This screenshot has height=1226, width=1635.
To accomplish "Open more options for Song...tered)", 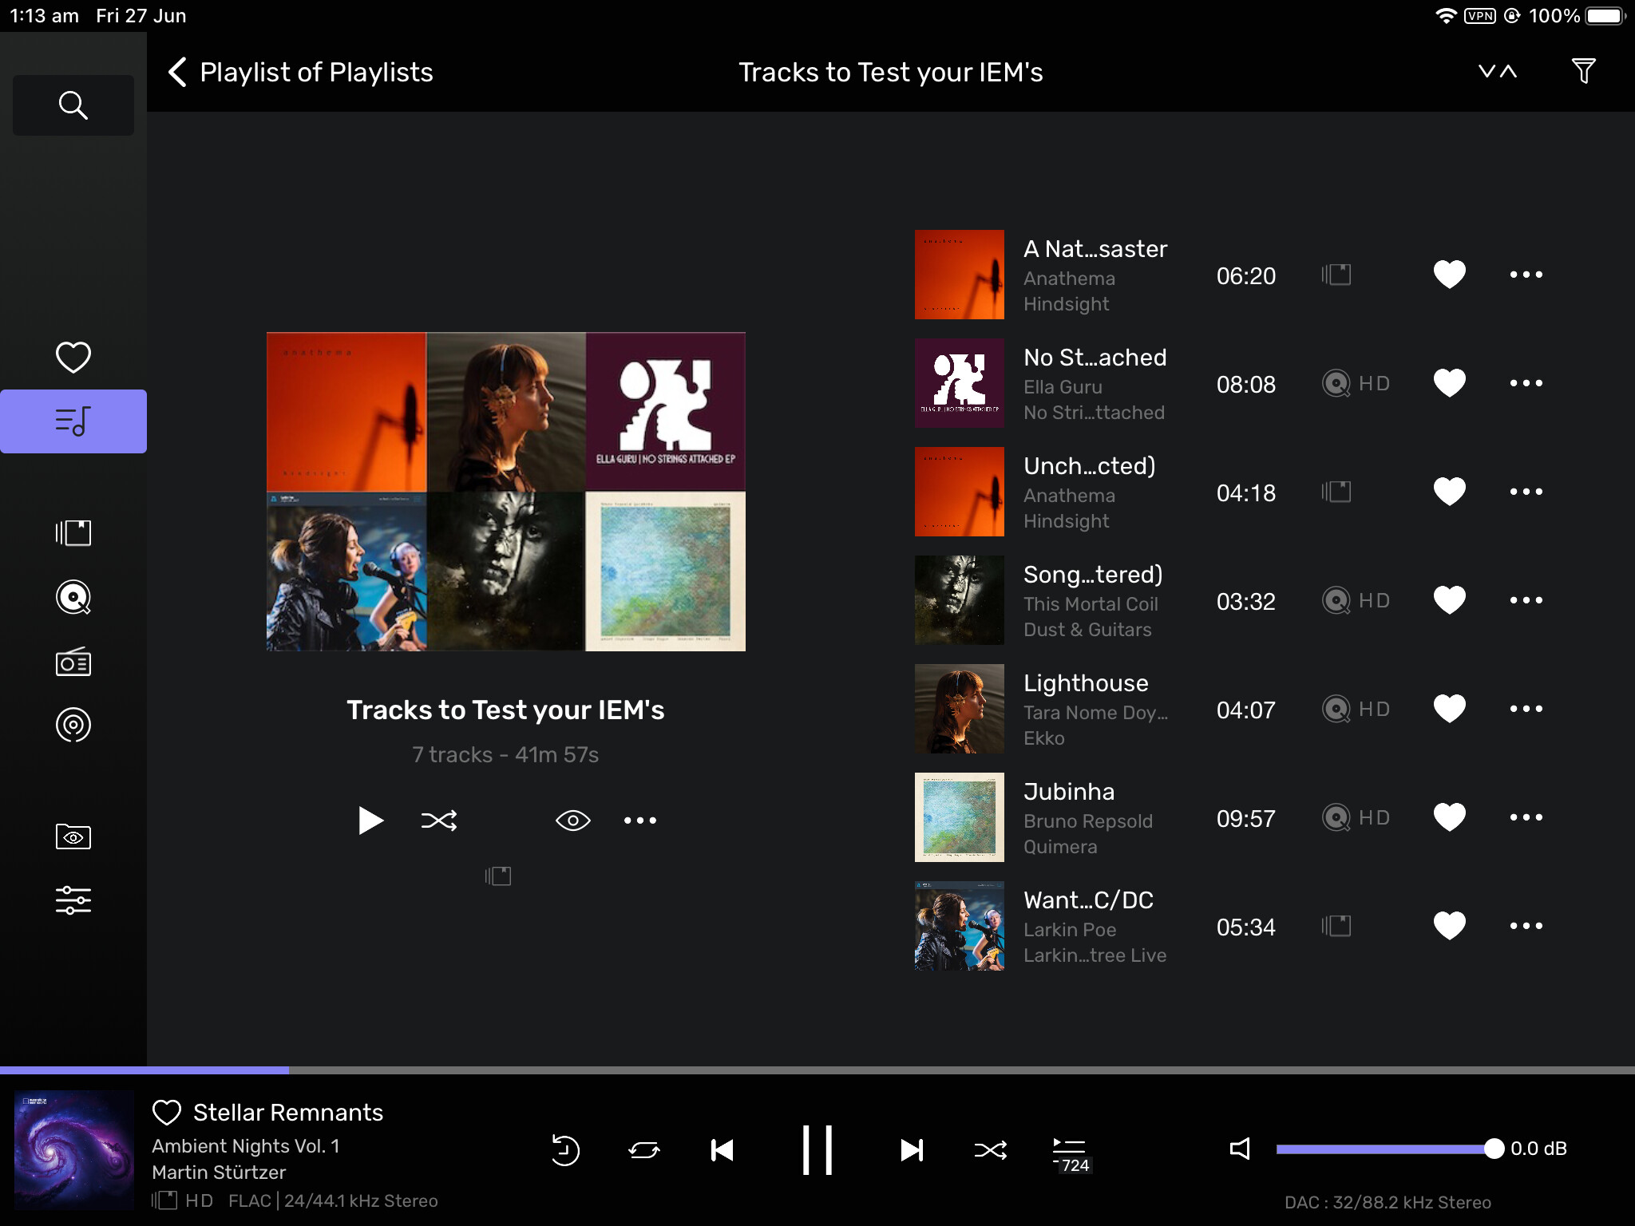I will [1526, 600].
